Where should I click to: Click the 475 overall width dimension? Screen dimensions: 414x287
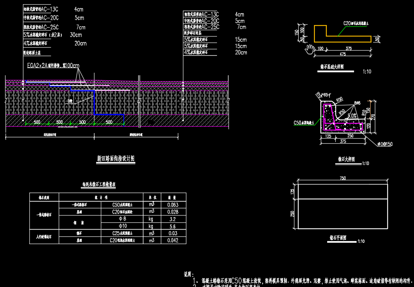pos(343,54)
